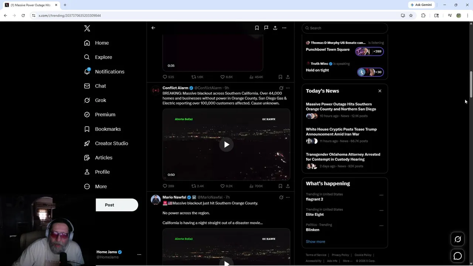
Task: Open Conflict Alarm profile avatar
Action: (x=156, y=91)
